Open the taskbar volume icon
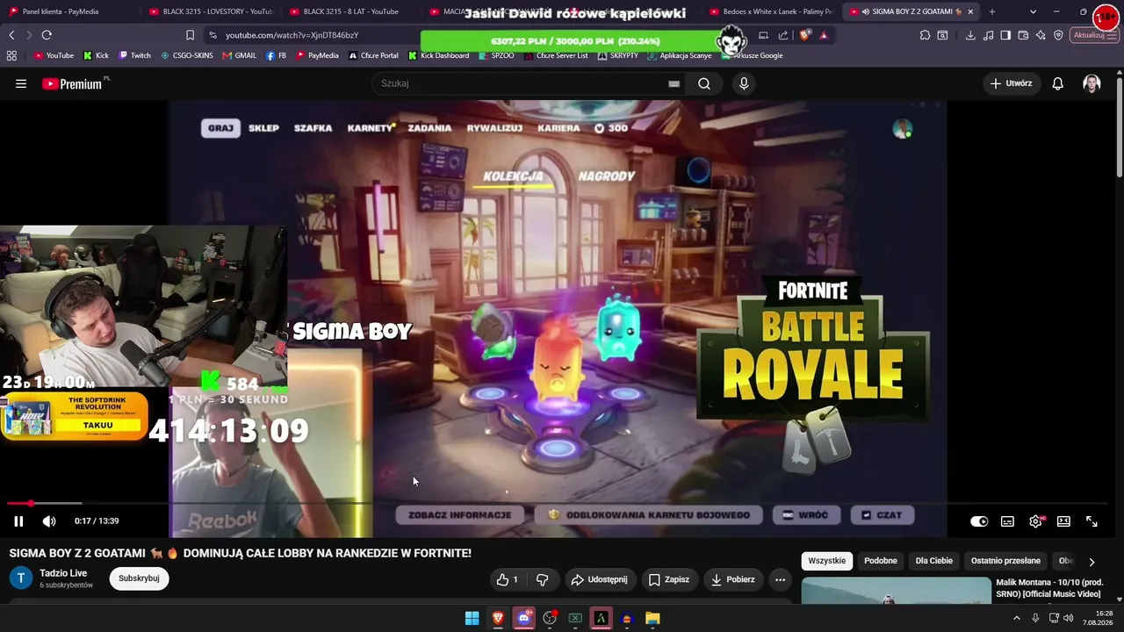The height and width of the screenshot is (632, 1124). (1068, 618)
